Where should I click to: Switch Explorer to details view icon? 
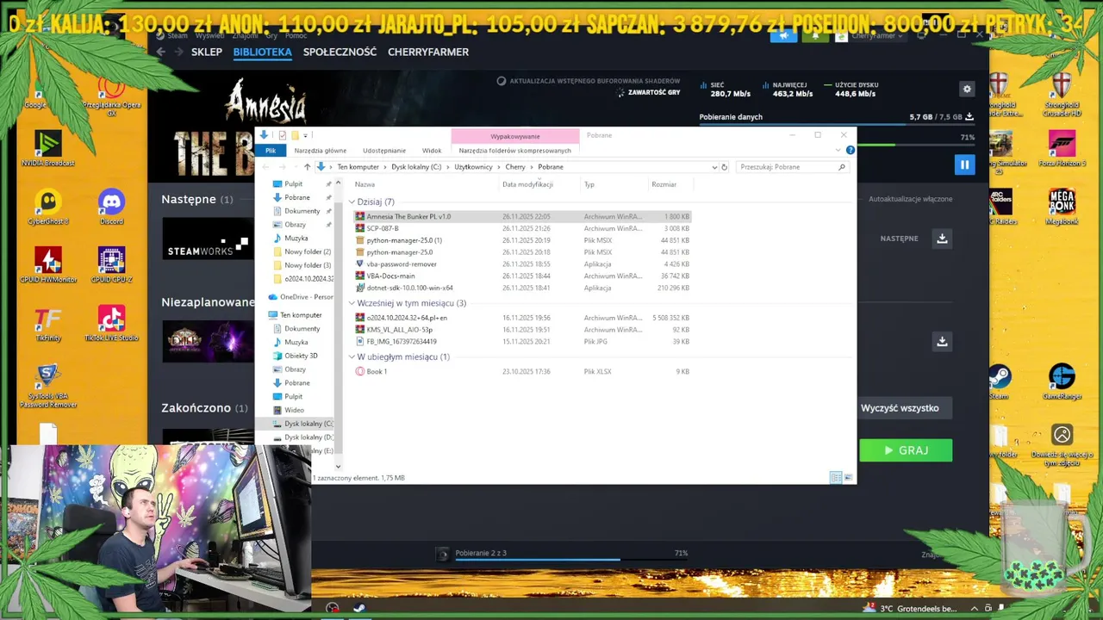point(835,477)
